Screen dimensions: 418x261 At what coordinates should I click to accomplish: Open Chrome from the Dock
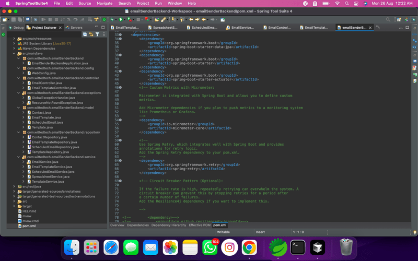249,247
